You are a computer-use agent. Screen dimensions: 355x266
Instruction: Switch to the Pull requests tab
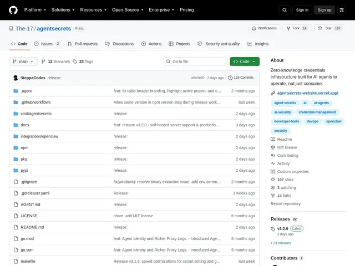pyautogui.click(x=83, y=44)
